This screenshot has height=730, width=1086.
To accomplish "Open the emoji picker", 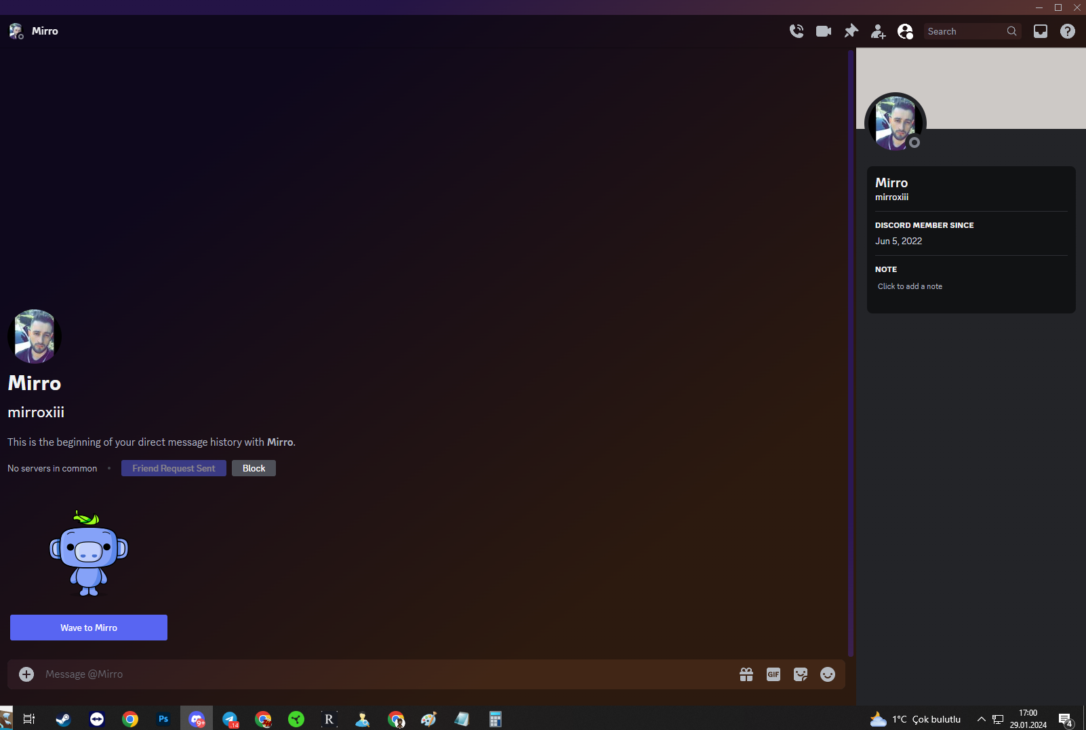I will pos(828,674).
